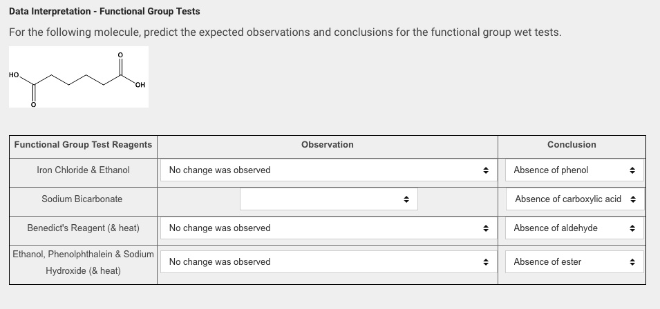Open the 'Absence of phenol' conclusion dropdown
660x309 pixels.
point(572,170)
